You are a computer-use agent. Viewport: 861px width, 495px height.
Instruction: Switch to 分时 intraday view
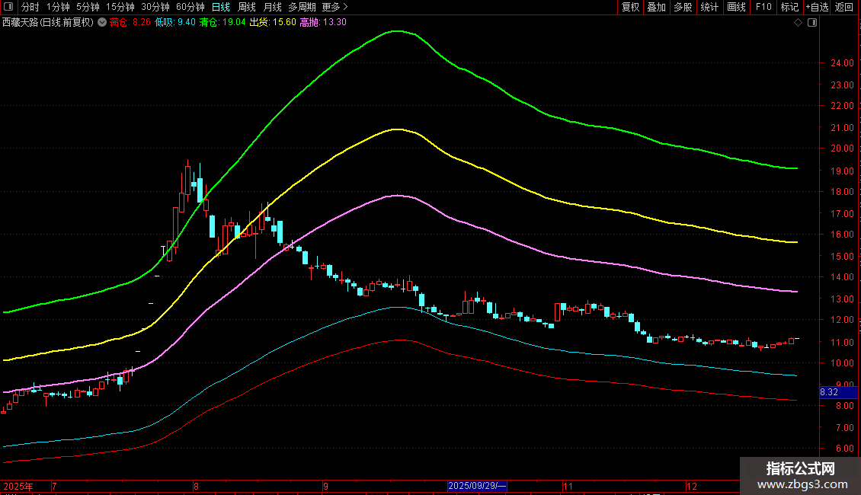click(30, 7)
